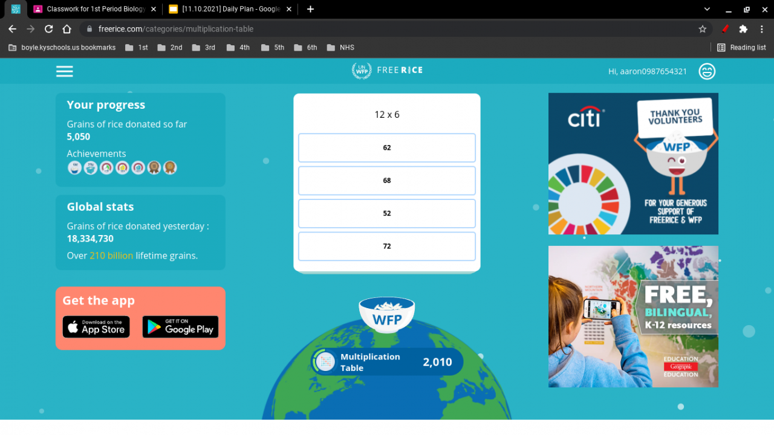Click the 18,334,730 grains yesterday value
Viewport: 774px width, 435px height.
[x=90, y=239]
